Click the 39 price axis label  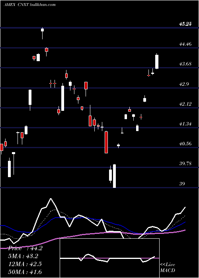182,183
